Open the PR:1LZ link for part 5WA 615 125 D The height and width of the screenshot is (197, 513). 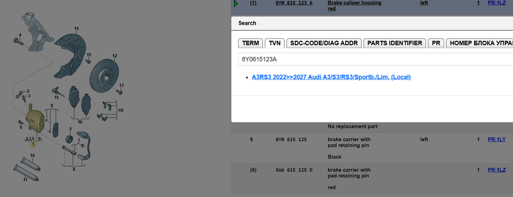497,170
